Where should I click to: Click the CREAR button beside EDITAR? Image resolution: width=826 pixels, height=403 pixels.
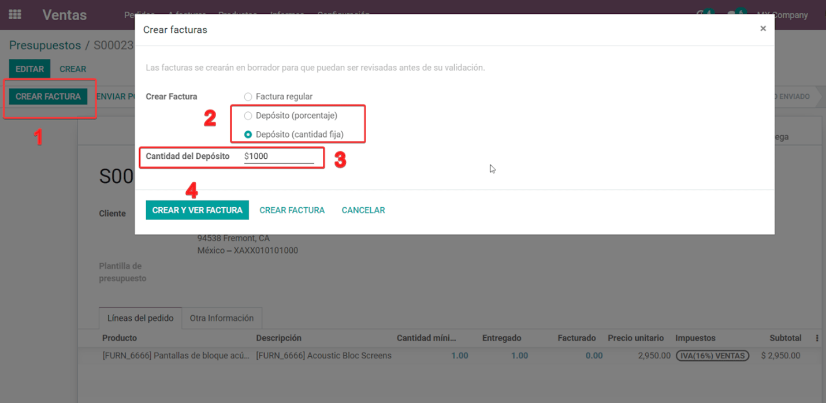73,69
